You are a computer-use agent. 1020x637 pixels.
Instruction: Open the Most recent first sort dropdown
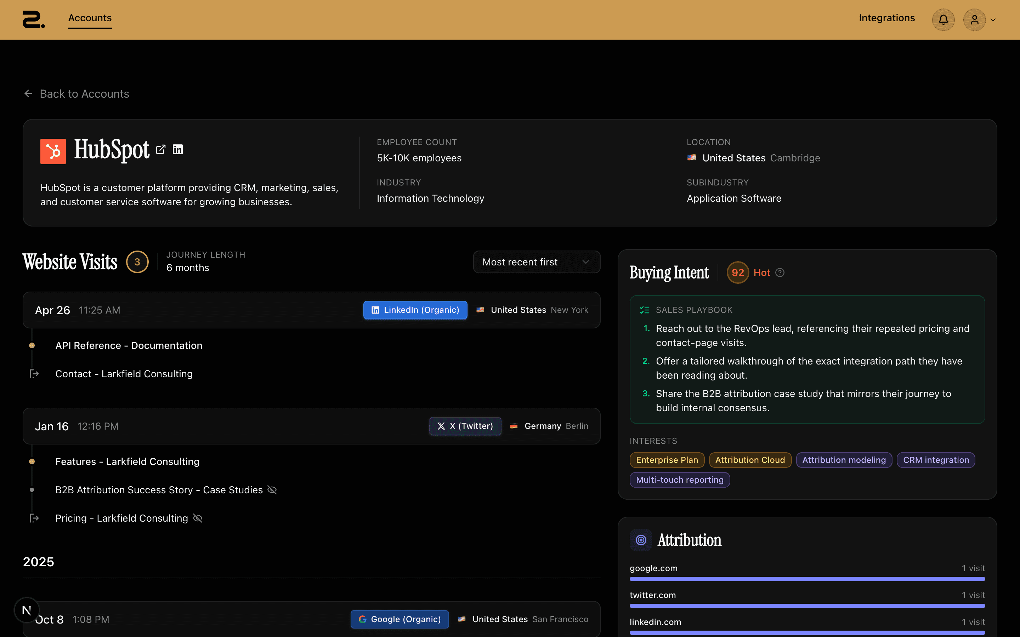537,262
